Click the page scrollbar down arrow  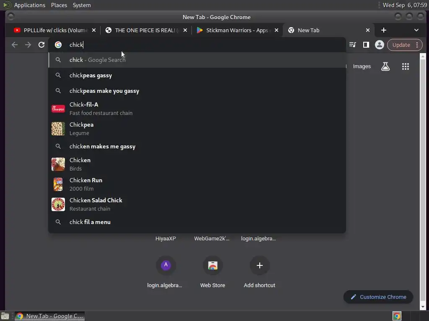tap(423, 307)
